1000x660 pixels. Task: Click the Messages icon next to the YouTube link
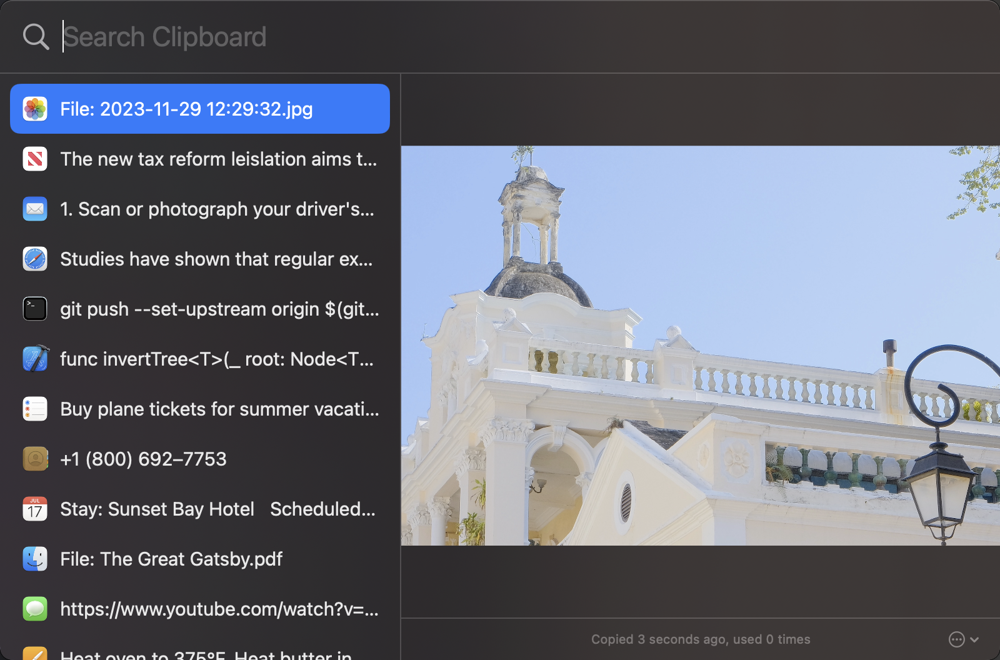[x=35, y=609]
